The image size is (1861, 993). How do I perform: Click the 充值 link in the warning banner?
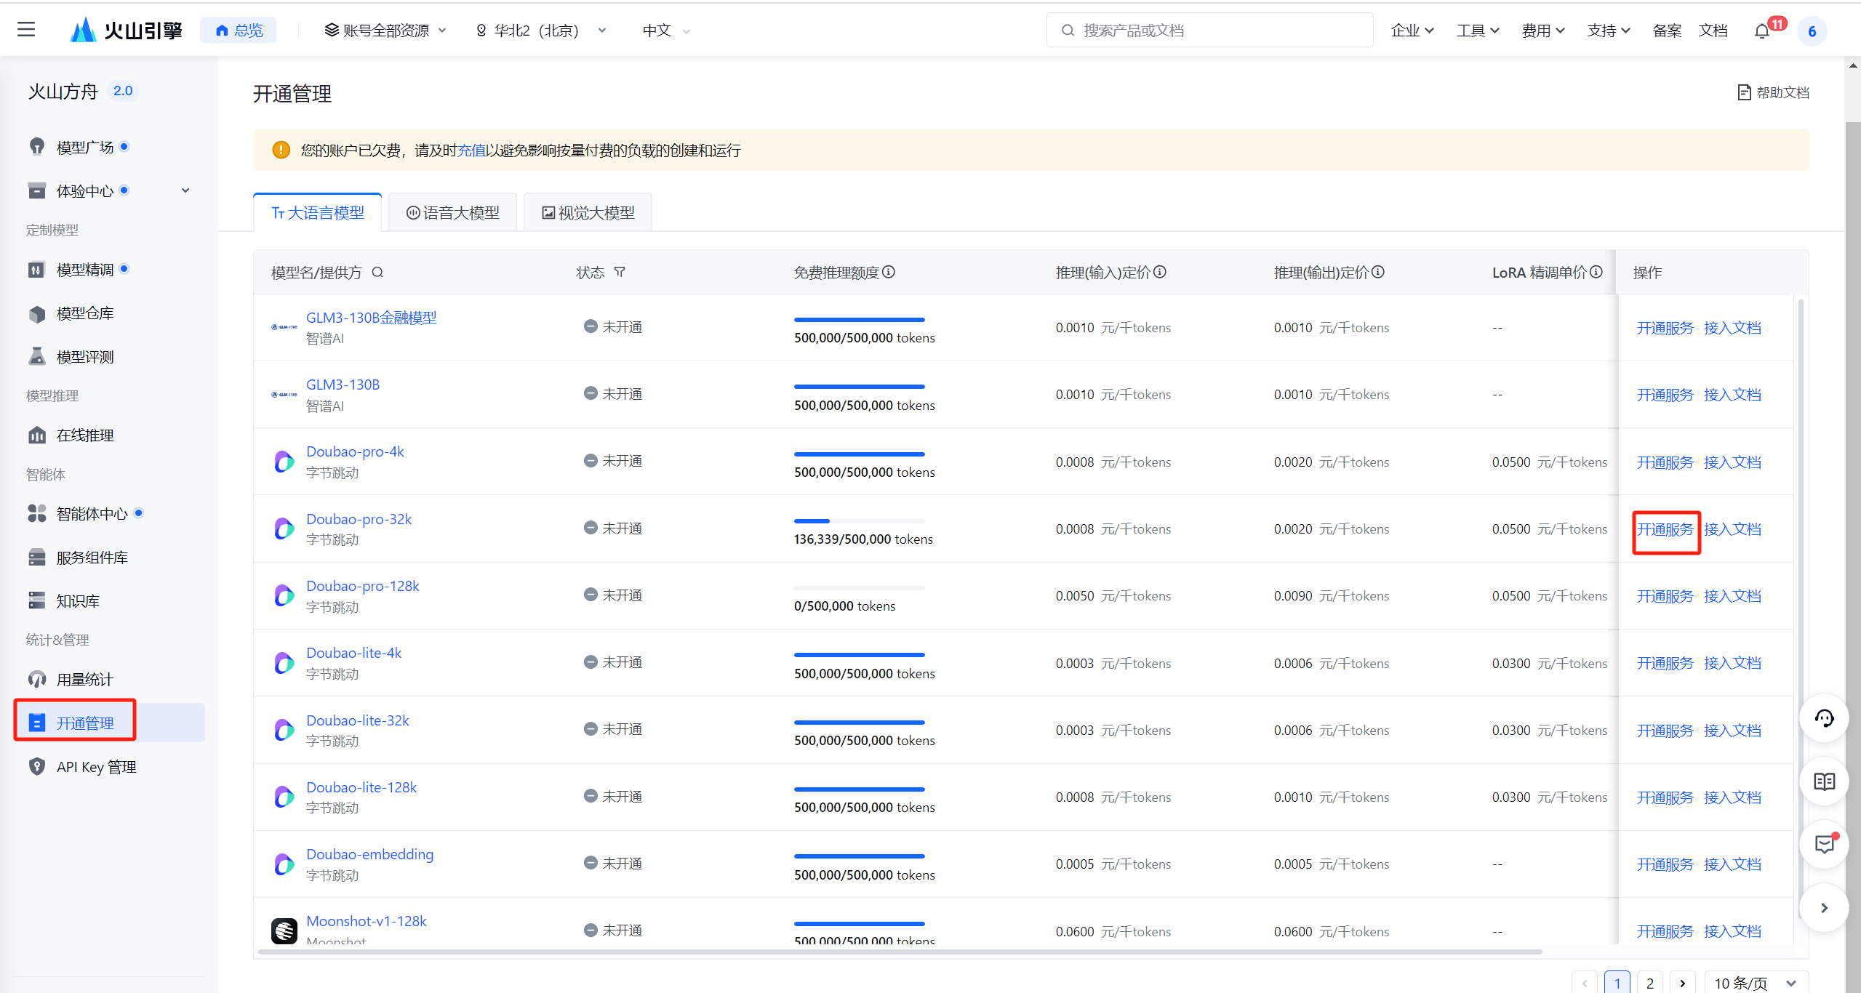(x=471, y=150)
